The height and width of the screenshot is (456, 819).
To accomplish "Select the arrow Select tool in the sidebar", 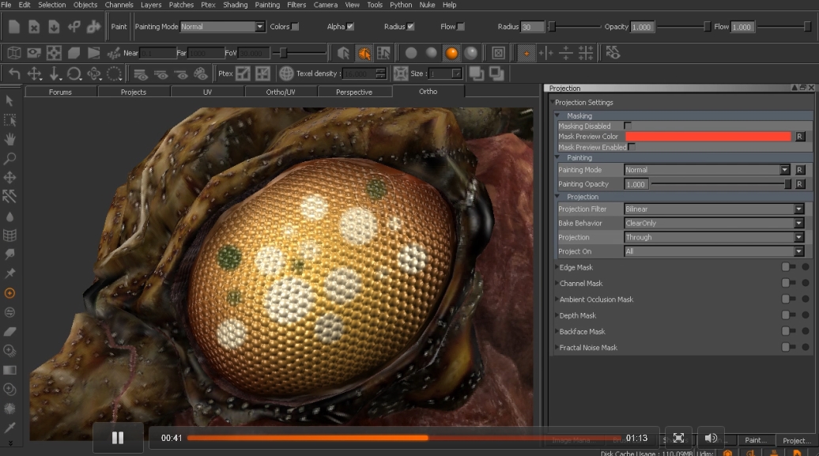I will click(9, 100).
